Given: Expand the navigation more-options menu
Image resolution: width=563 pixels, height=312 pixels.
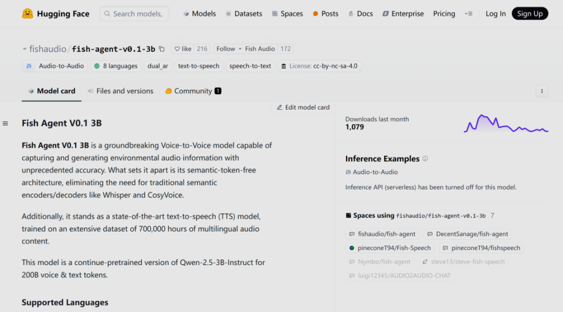Looking at the screenshot, I should click(468, 13).
